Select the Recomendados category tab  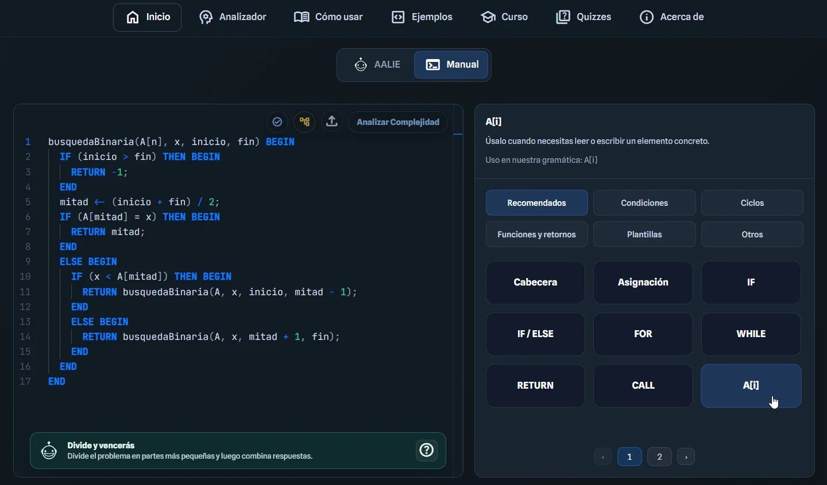click(x=537, y=203)
